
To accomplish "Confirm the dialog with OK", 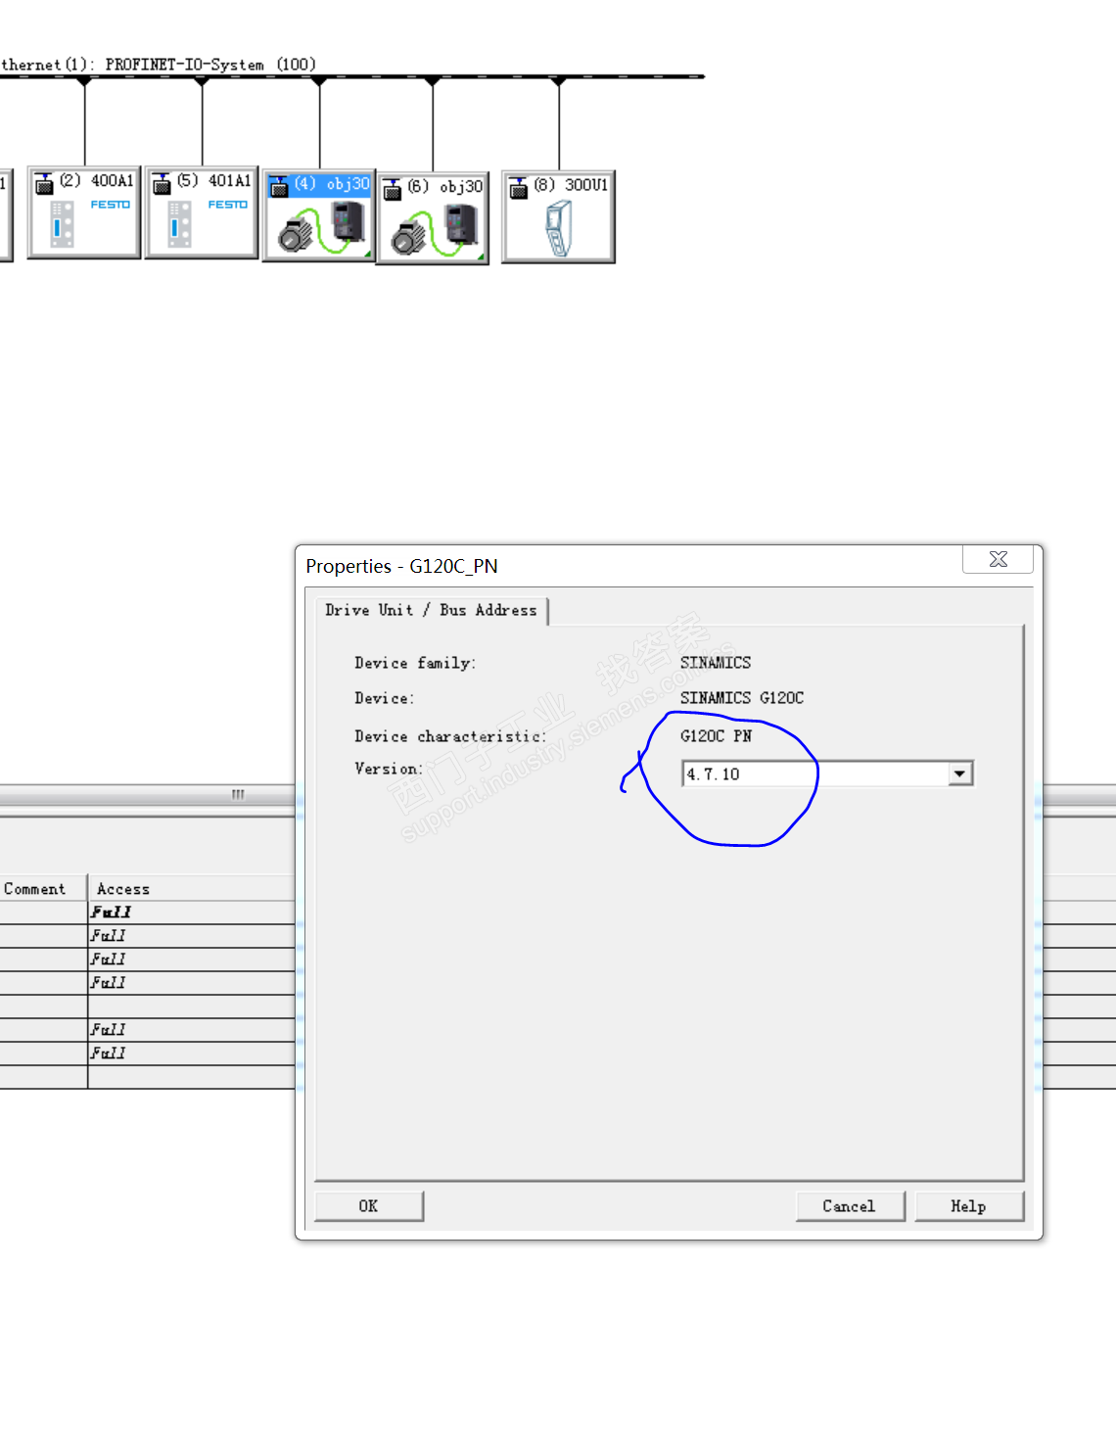I will [369, 1206].
